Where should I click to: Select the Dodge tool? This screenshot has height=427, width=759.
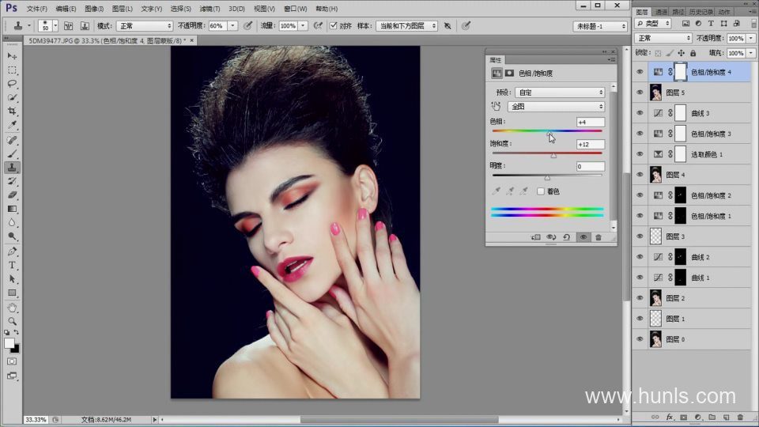point(12,236)
